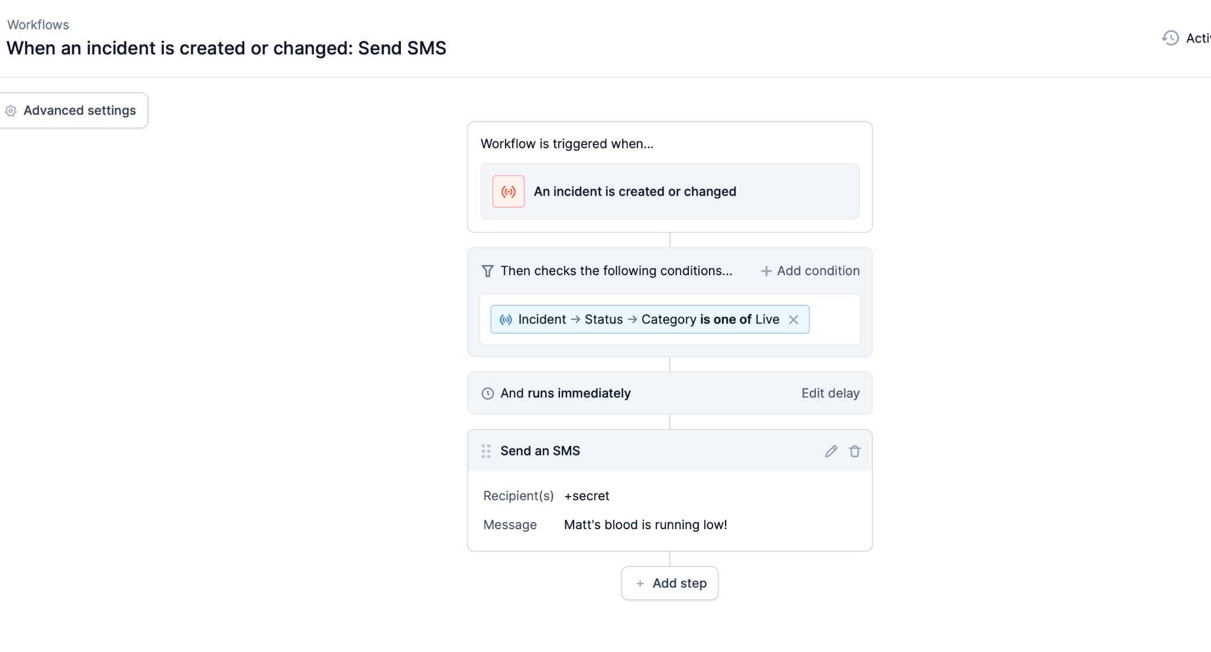This screenshot has height=652, width=1211.
Task: Remove the Incident Status Category condition
Action: click(794, 320)
